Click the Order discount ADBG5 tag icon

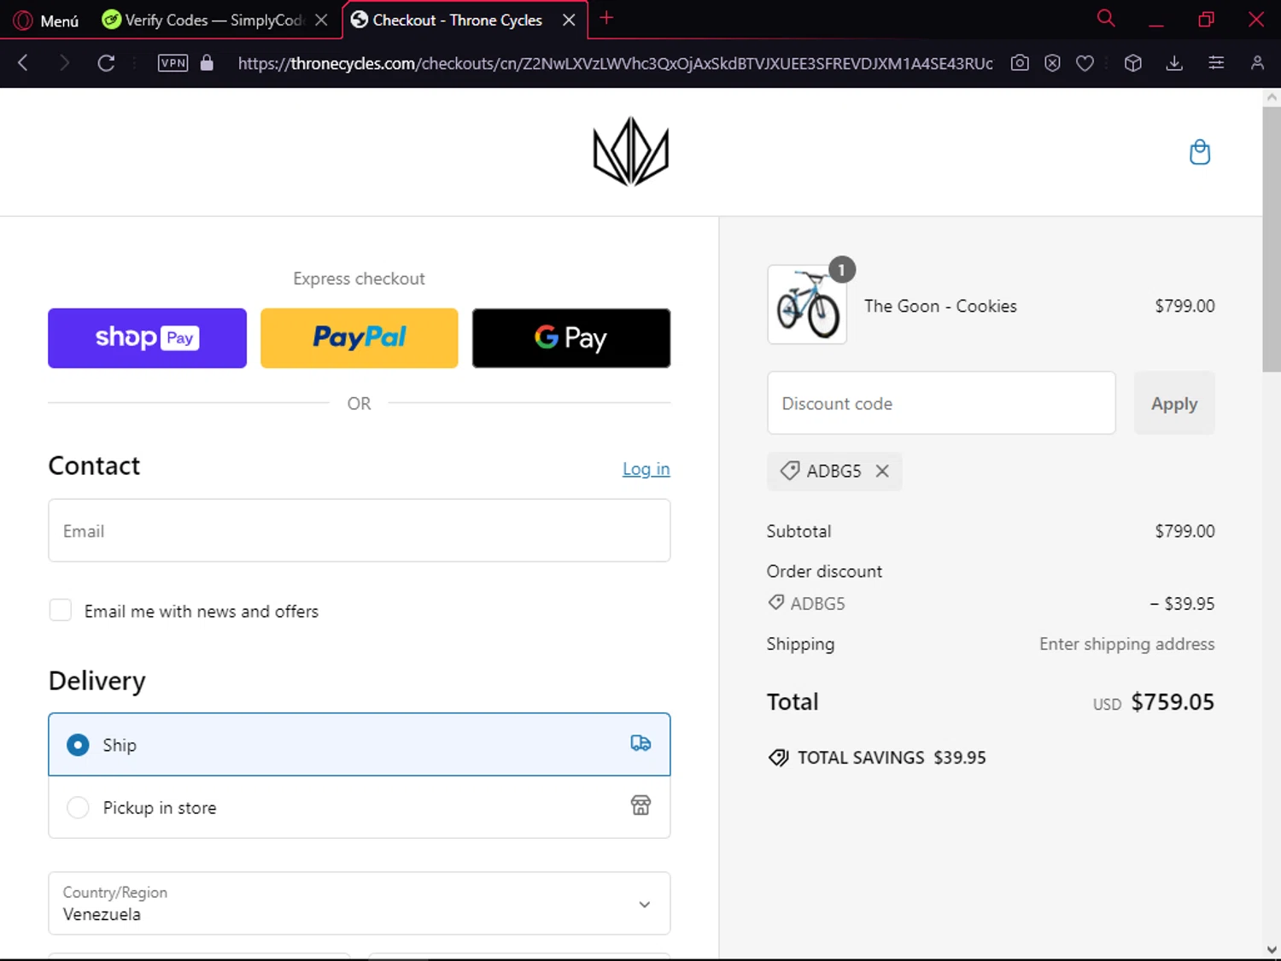(775, 602)
